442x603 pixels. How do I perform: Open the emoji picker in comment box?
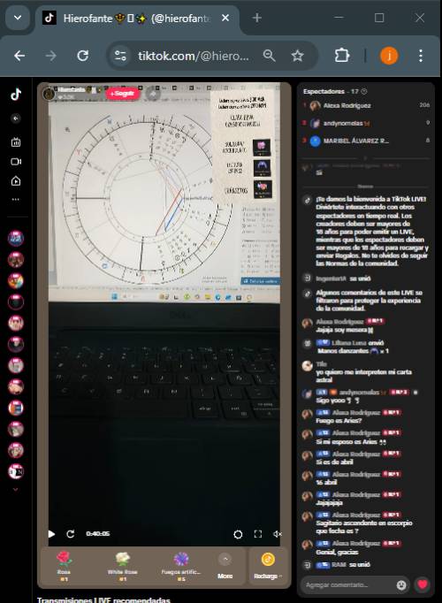(400, 585)
